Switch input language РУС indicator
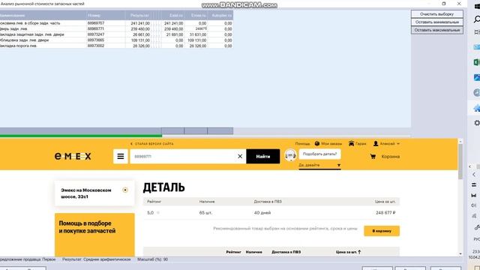 coord(477,239)
